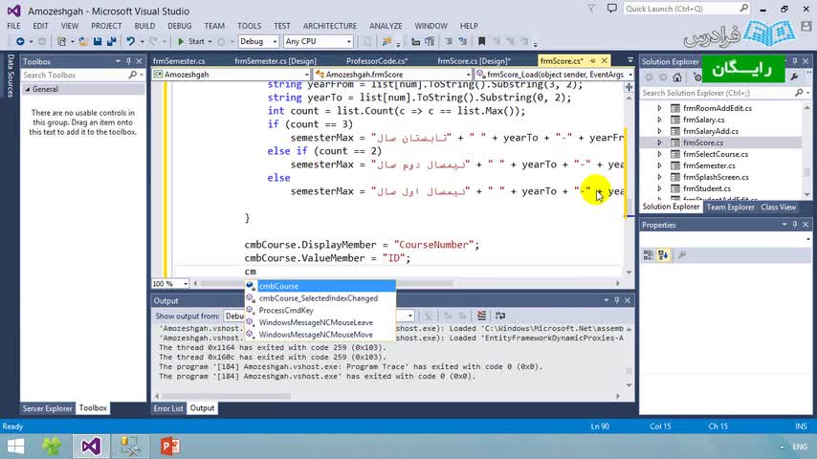Toggle Word Wrap in the Output panel
Image resolution: width=817 pixels, height=459 pixels.
[500, 316]
